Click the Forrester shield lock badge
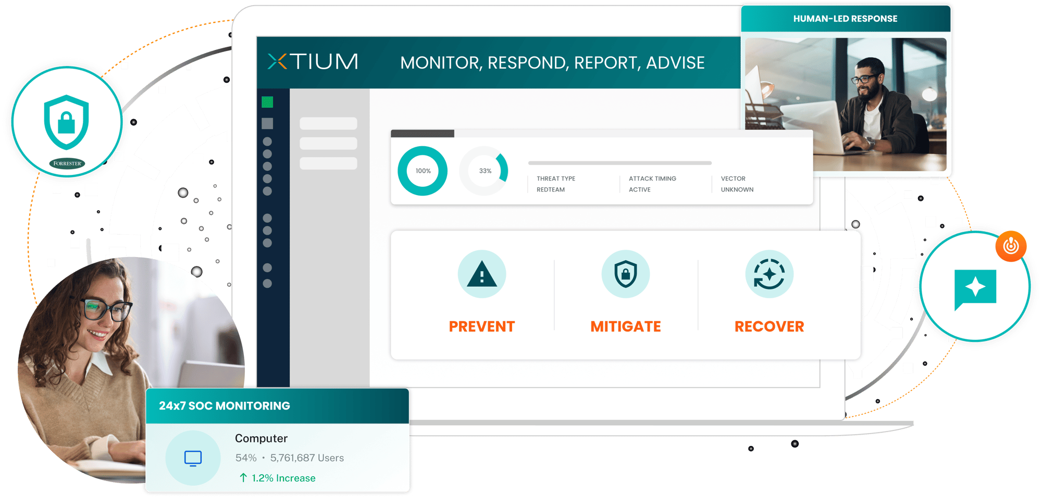Screen dimensions: 1042x497 coord(67,122)
